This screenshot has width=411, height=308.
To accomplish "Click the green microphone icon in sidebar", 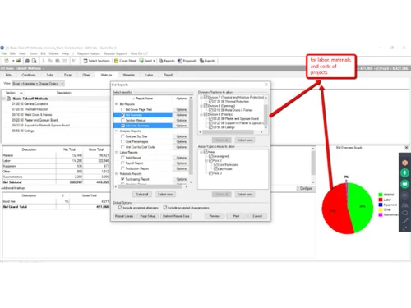I will click(404, 172).
